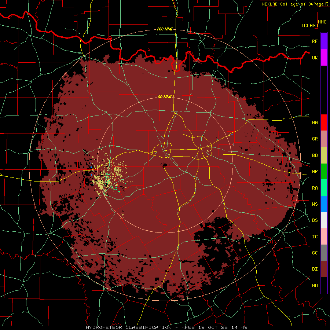Screen dimensions: 330x330
Task: Click the WS blue legend swatch
Action: 324,204
